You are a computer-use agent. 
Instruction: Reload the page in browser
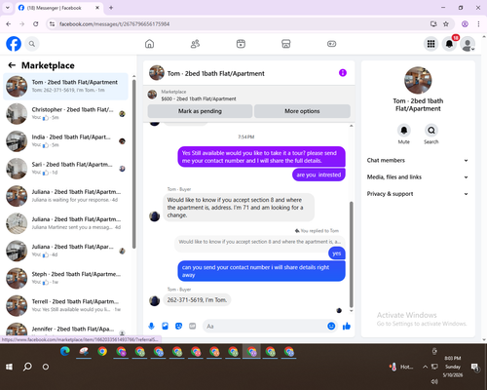(x=36, y=24)
